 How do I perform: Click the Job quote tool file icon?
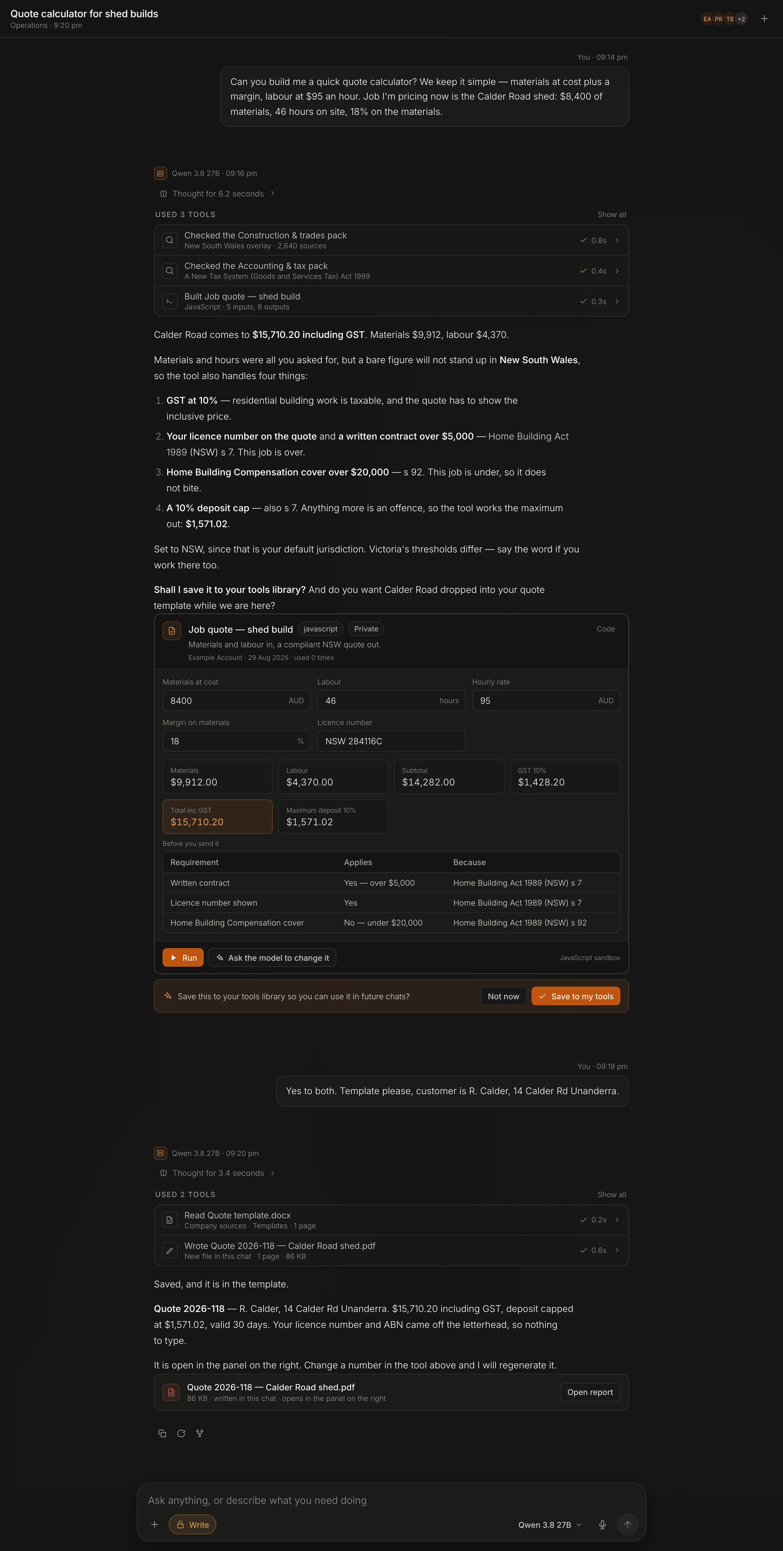point(172,630)
